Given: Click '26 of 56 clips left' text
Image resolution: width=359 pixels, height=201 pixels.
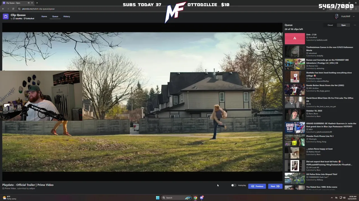Looking at the screenshot, I should click(x=294, y=29).
